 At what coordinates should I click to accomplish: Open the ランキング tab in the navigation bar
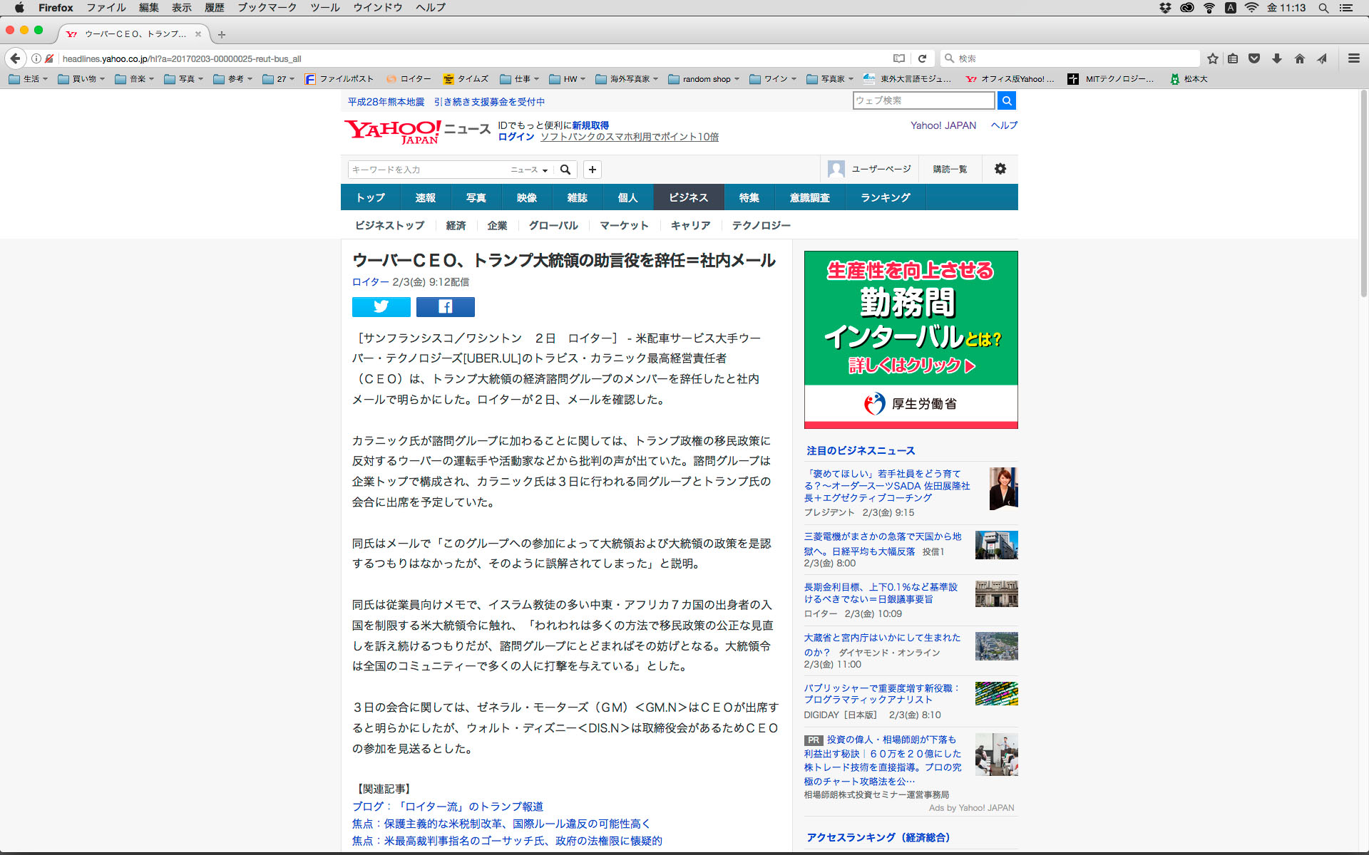[x=885, y=197]
